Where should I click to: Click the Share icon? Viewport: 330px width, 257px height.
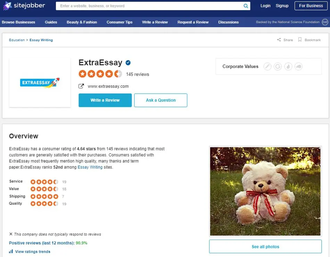tap(279, 40)
